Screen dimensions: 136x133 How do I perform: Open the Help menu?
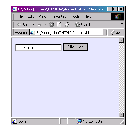(x=88, y=16)
